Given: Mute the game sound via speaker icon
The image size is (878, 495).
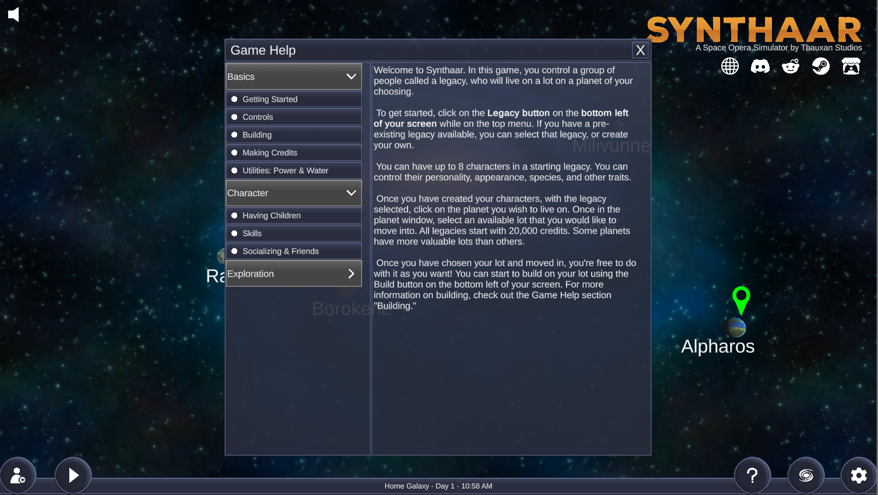Looking at the screenshot, I should pyautogui.click(x=14, y=15).
